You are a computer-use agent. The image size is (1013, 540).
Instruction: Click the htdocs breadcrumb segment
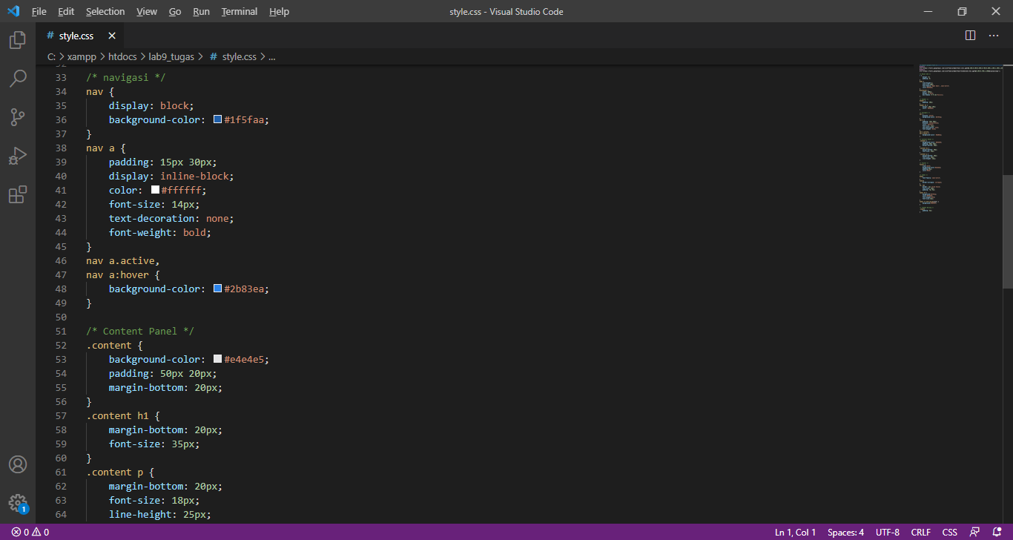(122, 56)
